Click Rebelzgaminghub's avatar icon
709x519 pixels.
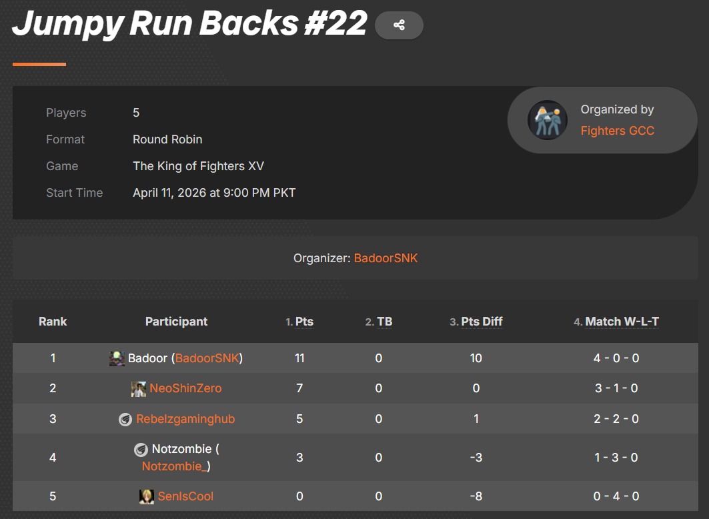[125, 420]
